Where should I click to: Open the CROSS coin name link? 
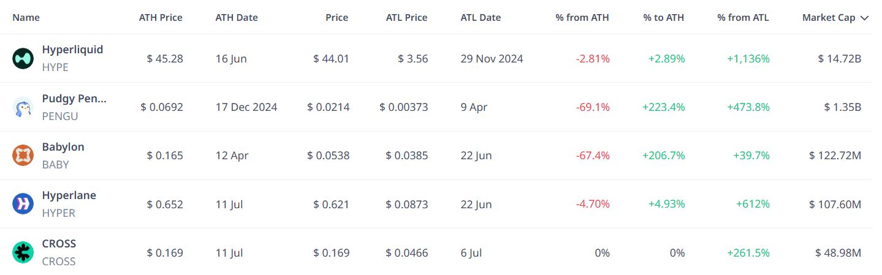coord(59,243)
